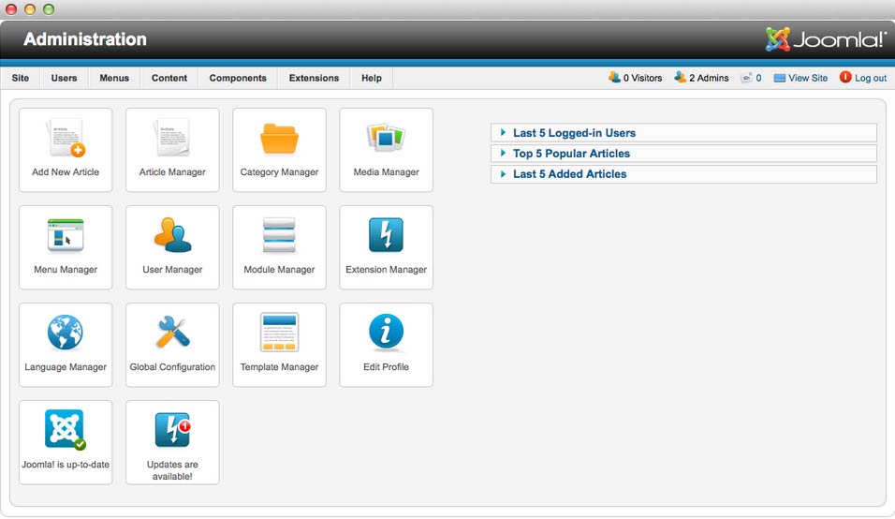895x519 pixels.
Task: Click the Module Manager icon
Action: point(279,236)
